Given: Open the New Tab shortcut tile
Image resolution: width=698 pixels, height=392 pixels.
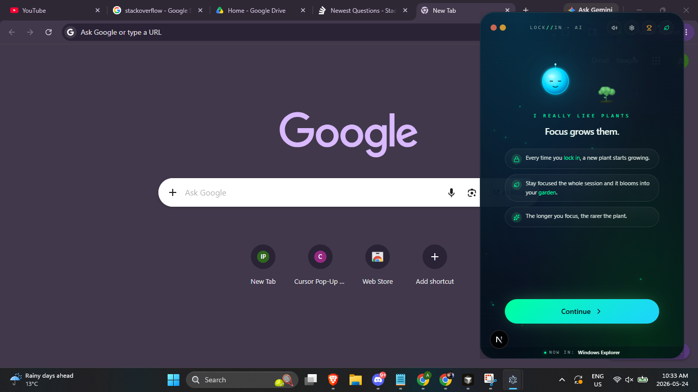Looking at the screenshot, I should coord(263,264).
